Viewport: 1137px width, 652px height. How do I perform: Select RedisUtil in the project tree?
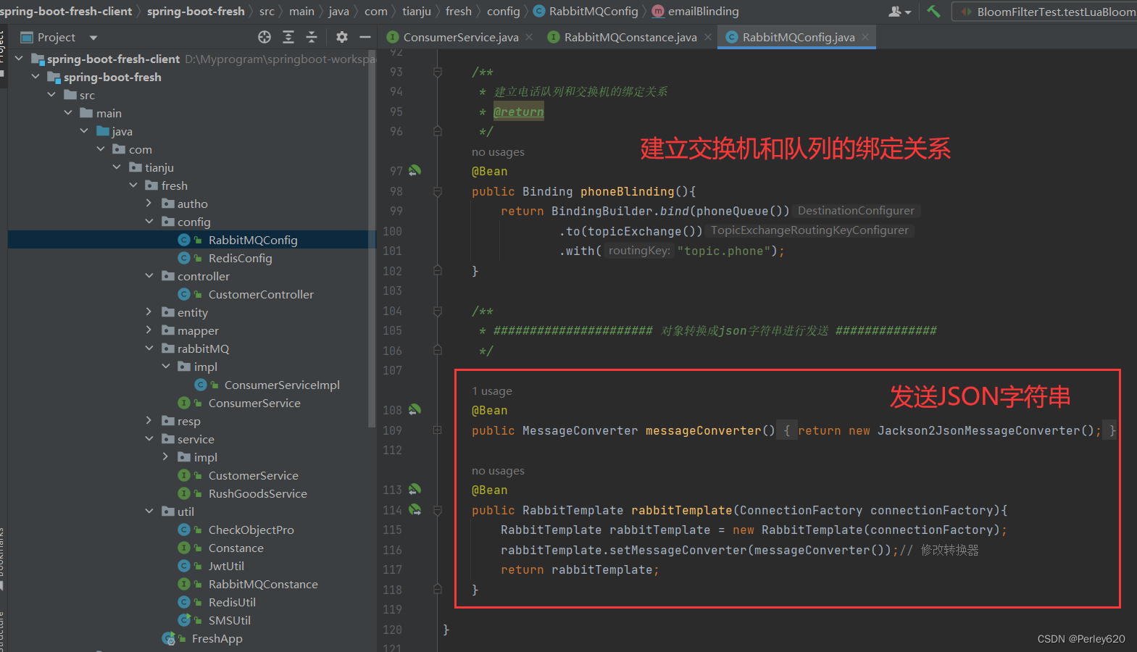coord(232,602)
